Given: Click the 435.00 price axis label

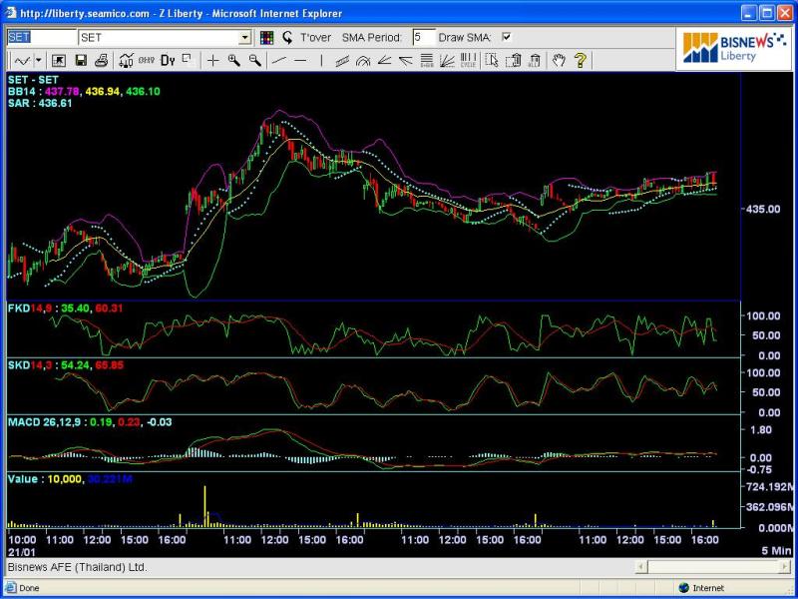Looking at the screenshot, I should coord(763,209).
